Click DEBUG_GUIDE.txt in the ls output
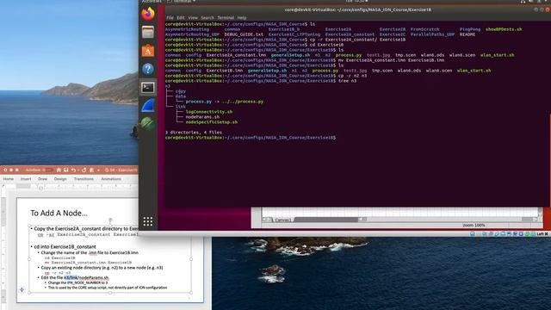551x310 pixels. click(244, 34)
